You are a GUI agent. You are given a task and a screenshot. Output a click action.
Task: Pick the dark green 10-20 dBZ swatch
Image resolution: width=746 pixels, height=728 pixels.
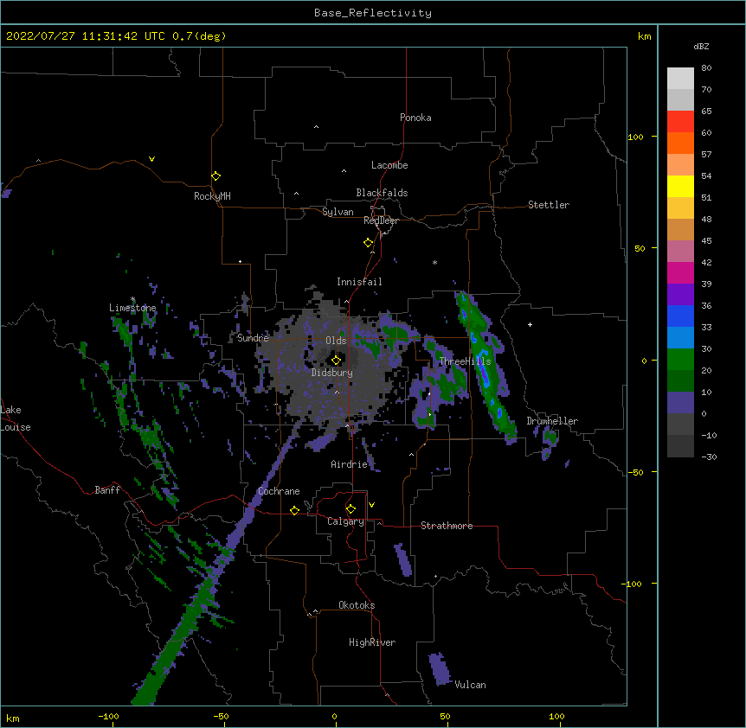coord(680,381)
